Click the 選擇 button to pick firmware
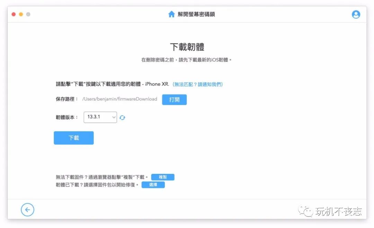The width and height of the screenshot is (374, 228). click(x=153, y=185)
